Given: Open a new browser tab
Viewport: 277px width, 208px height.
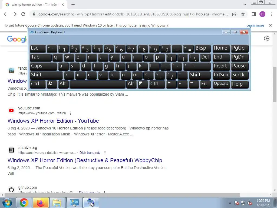Looking at the screenshot, I should (x=73, y=5).
